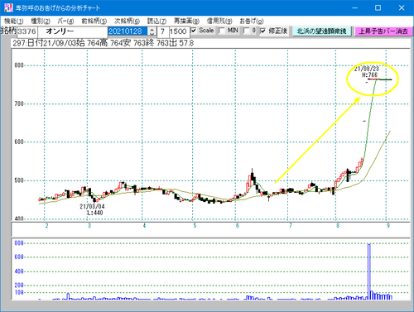
Task: Open the 前銘柄(5) menu
Action: coord(94,21)
